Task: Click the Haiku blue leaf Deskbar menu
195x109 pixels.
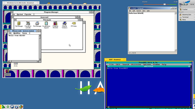Action: [187, 2]
